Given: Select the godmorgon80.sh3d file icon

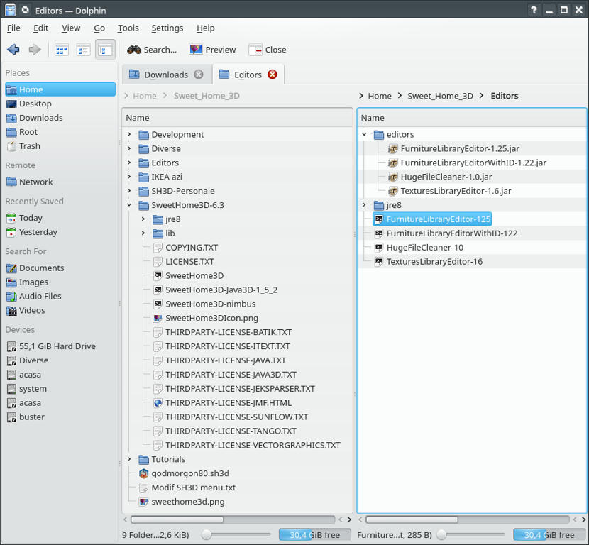Looking at the screenshot, I should click(143, 473).
